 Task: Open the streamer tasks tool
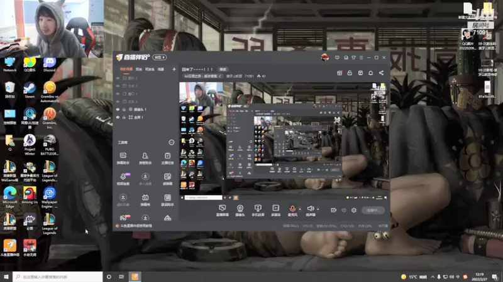point(167,159)
